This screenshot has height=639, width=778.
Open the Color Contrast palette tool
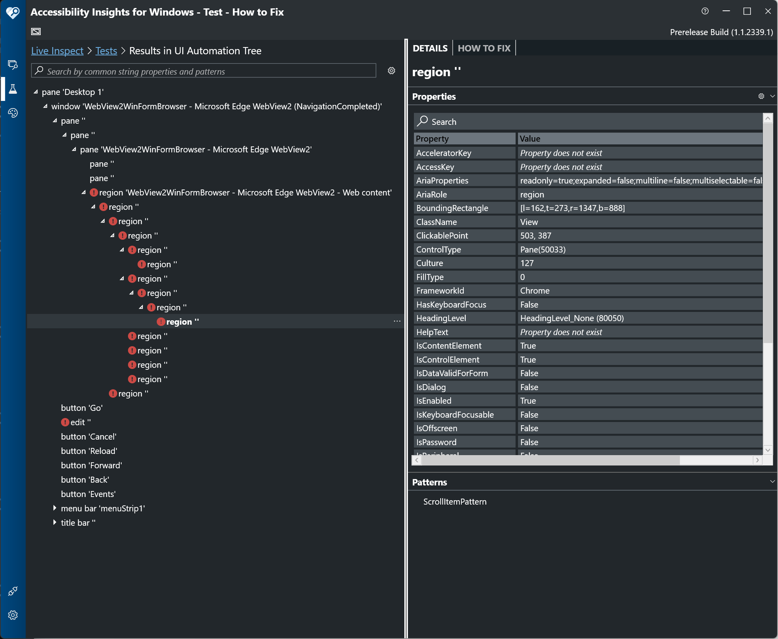pos(12,113)
